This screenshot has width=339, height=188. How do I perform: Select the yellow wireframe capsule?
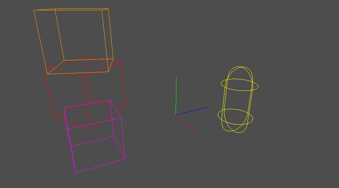[x=238, y=99]
